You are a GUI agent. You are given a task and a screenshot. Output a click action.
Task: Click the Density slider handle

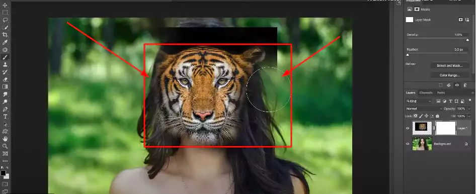(x=467, y=40)
